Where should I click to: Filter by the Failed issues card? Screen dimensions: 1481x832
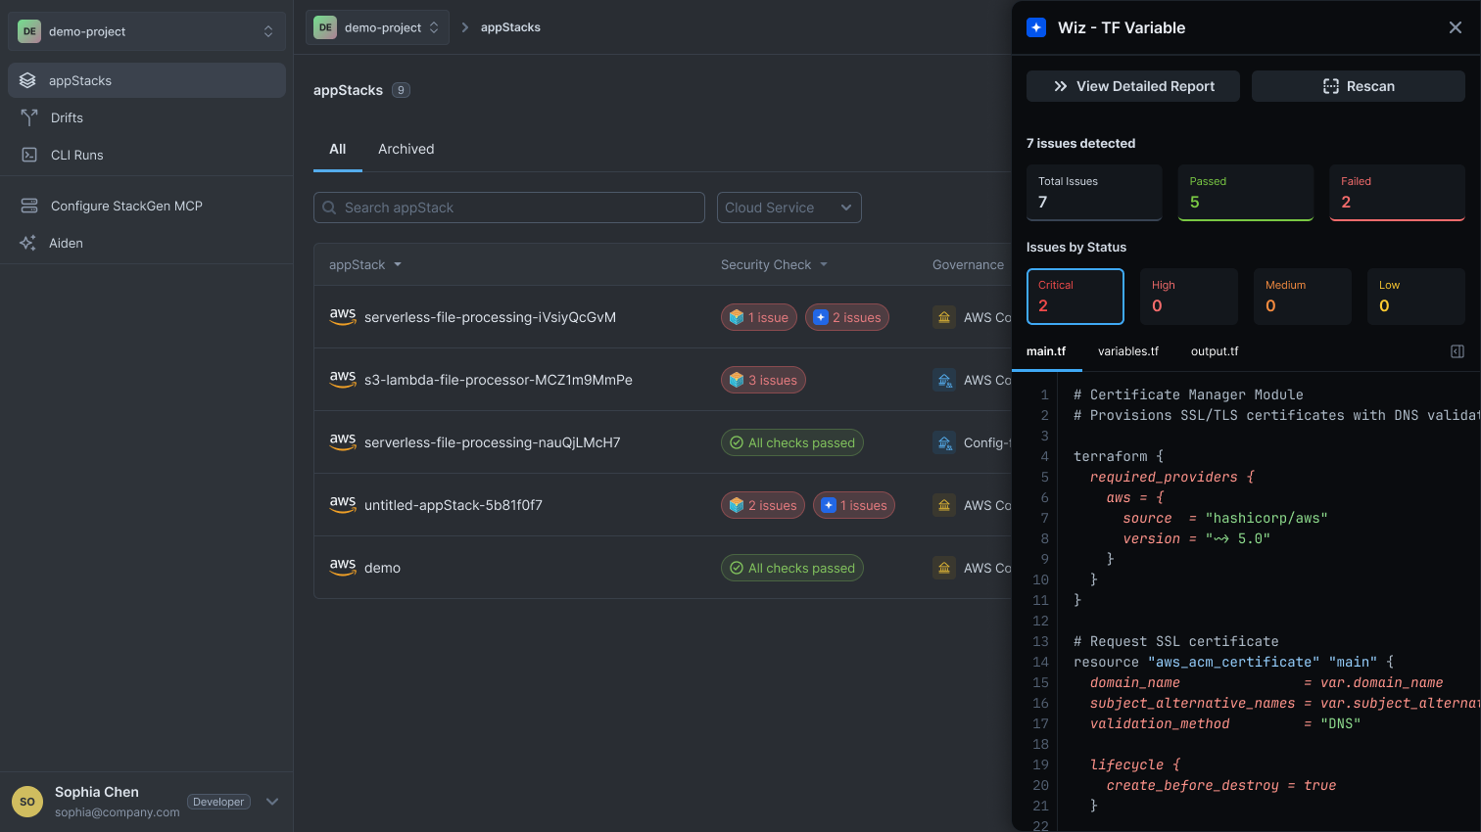pyautogui.click(x=1397, y=193)
